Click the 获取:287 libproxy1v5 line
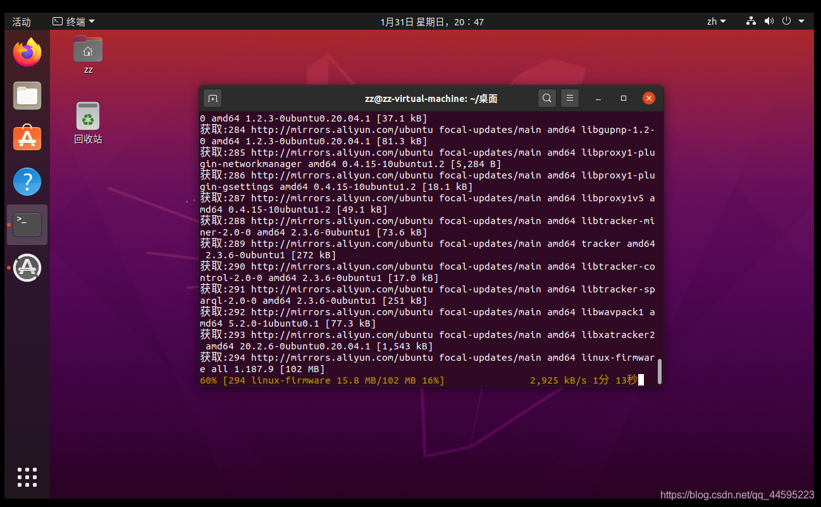 428,204
